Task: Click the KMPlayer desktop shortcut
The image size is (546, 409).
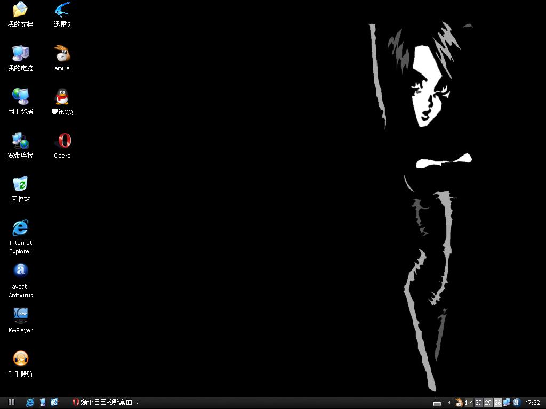Action: (20, 315)
